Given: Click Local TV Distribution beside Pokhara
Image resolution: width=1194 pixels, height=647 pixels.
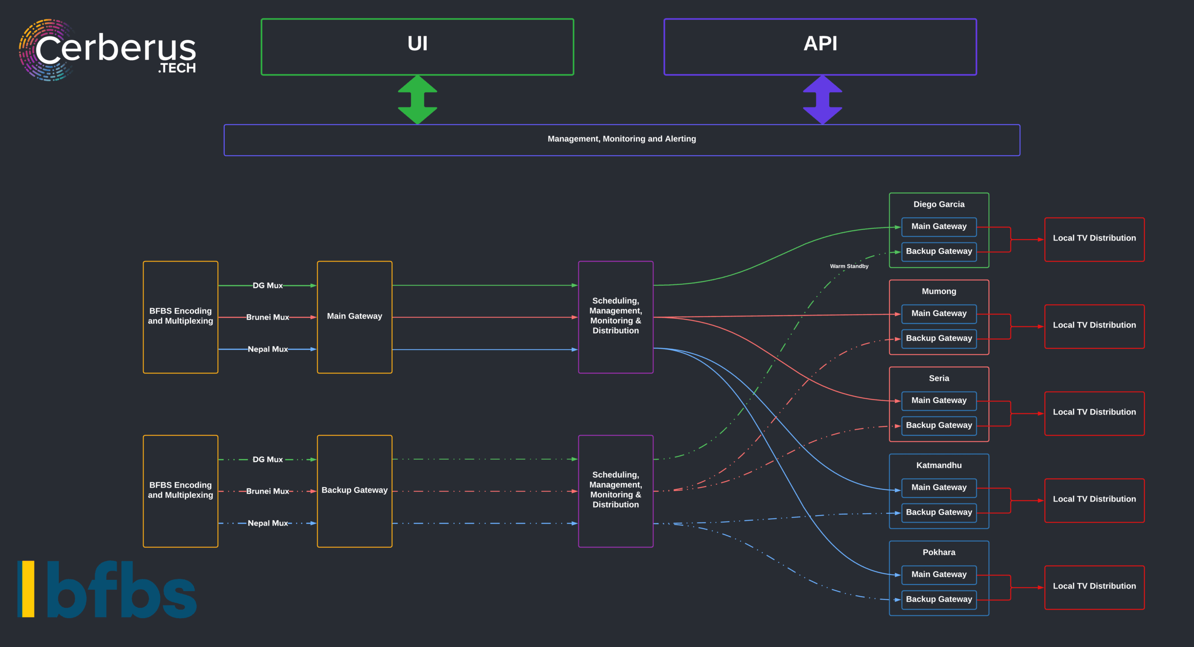Looking at the screenshot, I should [x=1094, y=587].
